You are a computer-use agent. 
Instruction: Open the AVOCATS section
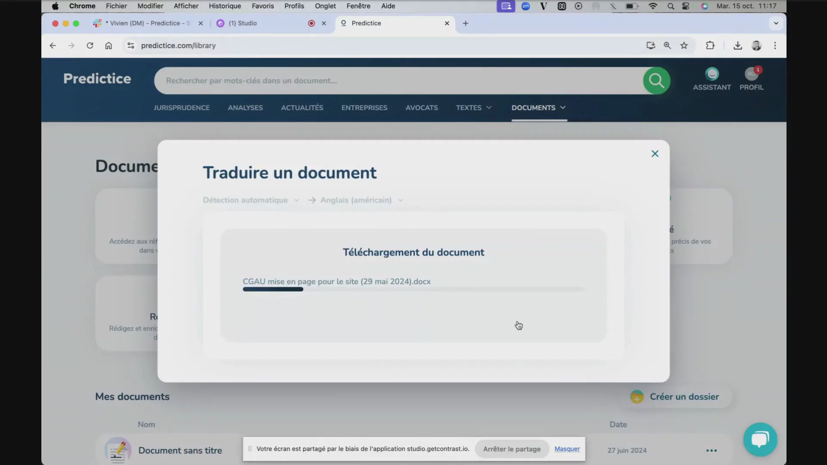[421, 108]
